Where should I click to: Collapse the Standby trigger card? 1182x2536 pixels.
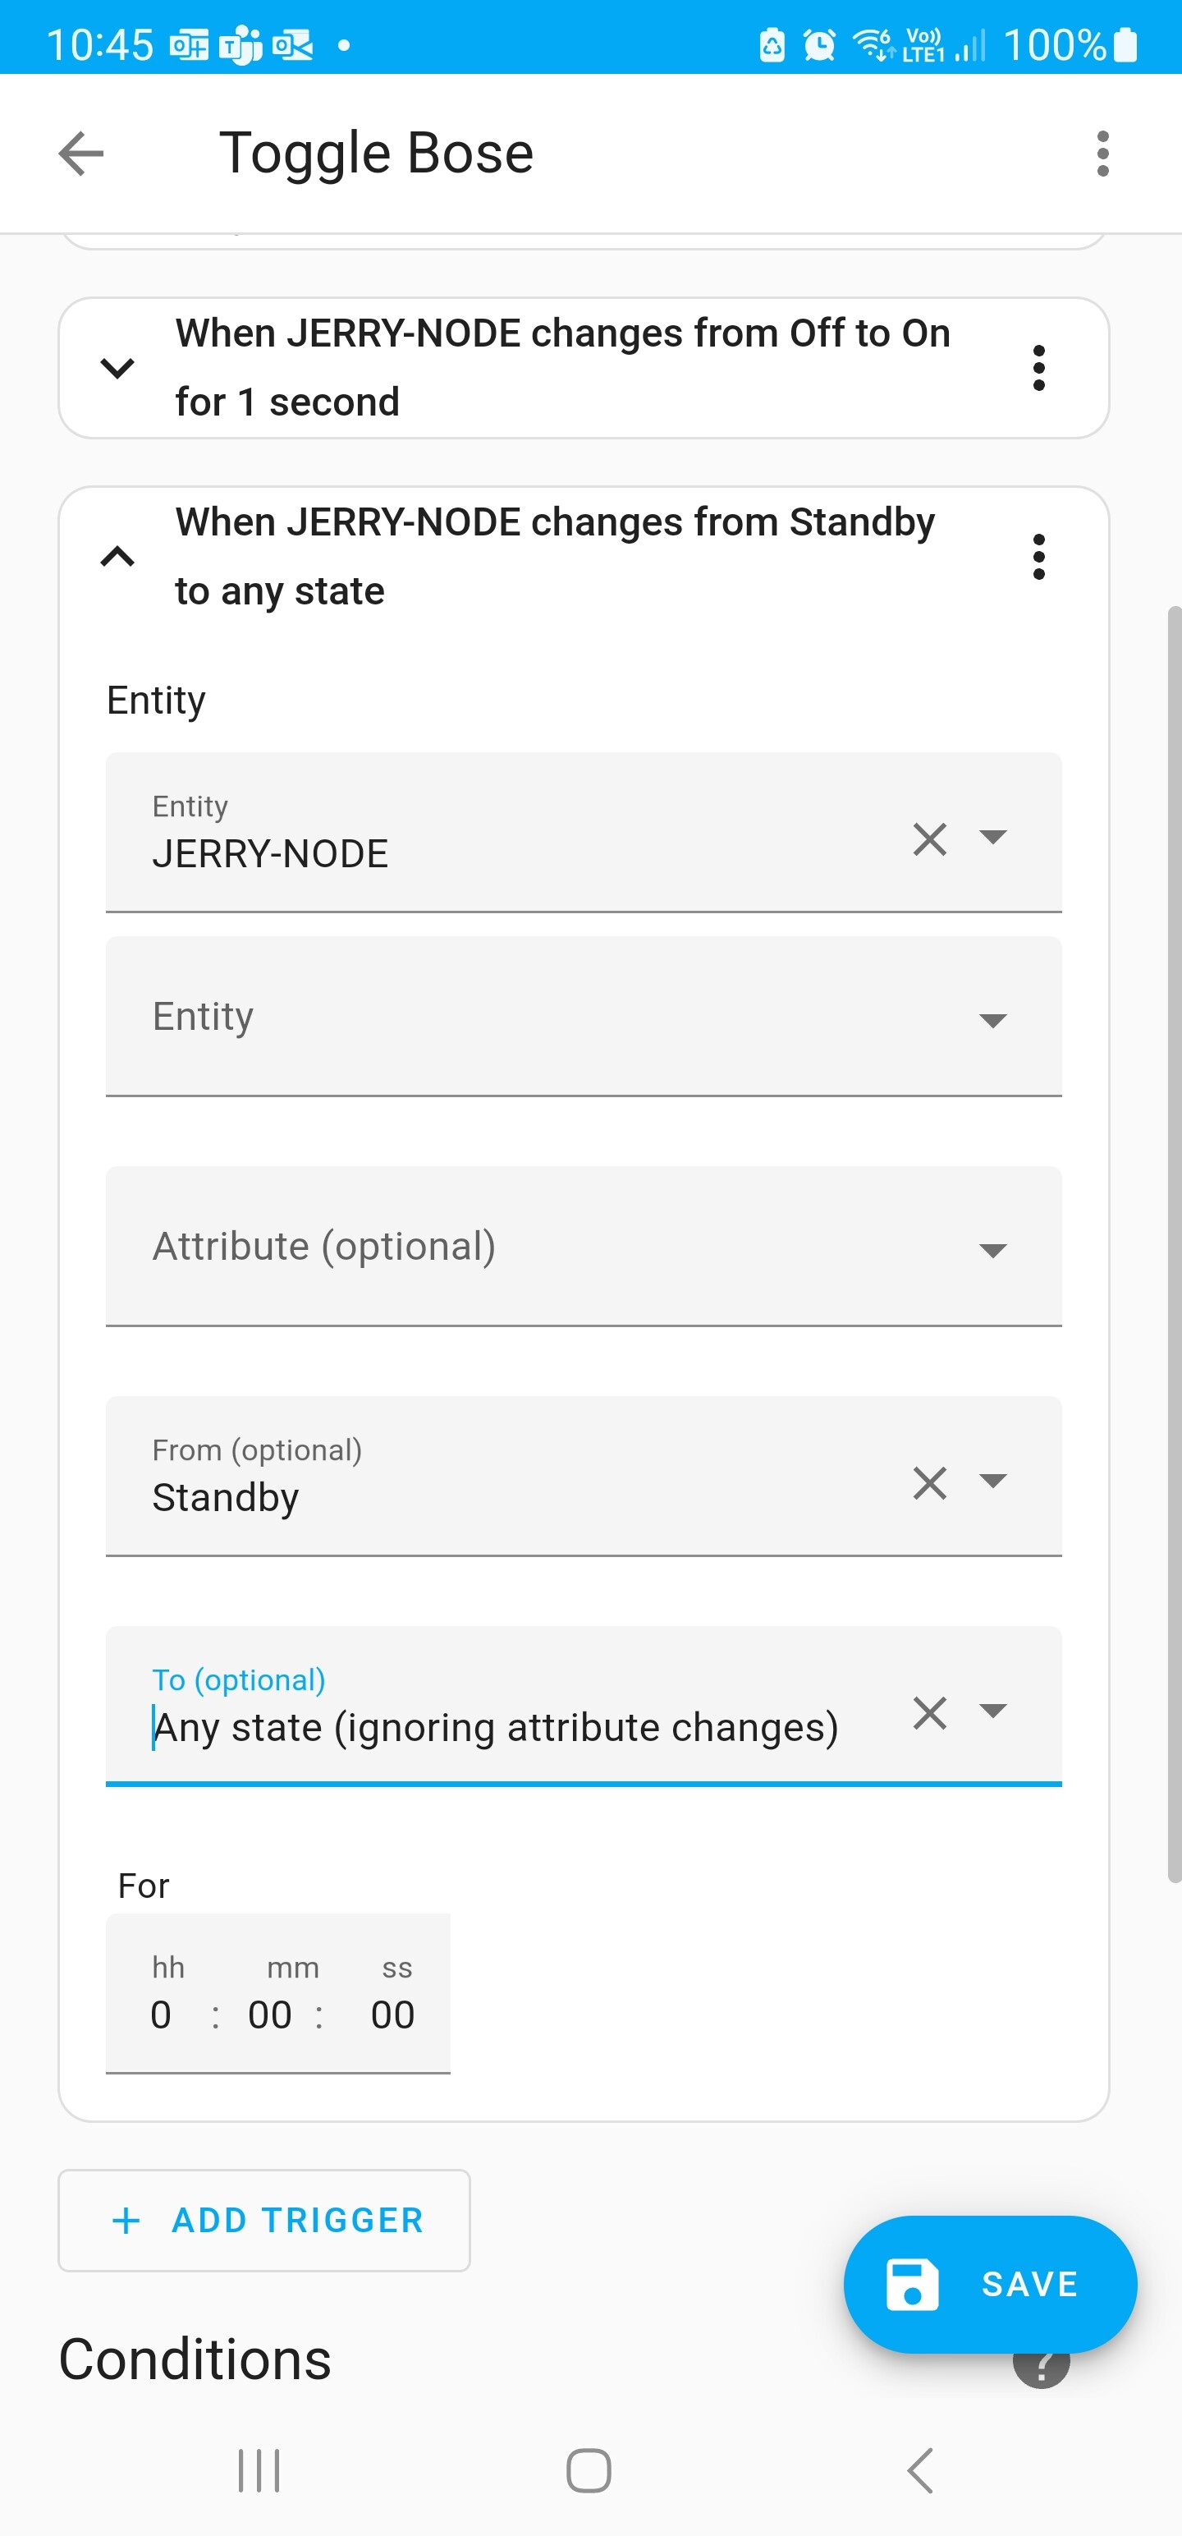pyautogui.click(x=117, y=557)
